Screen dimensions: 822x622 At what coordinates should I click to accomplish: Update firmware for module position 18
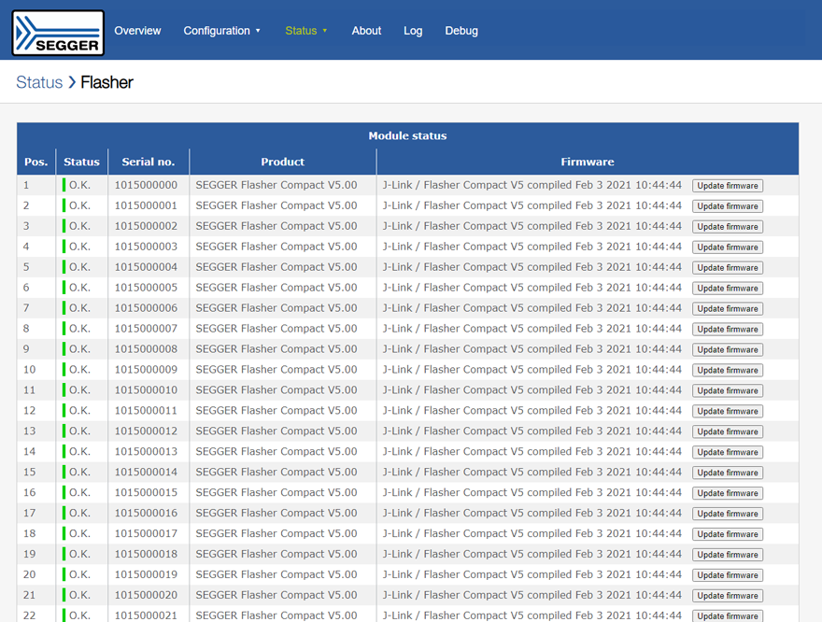tap(727, 534)
